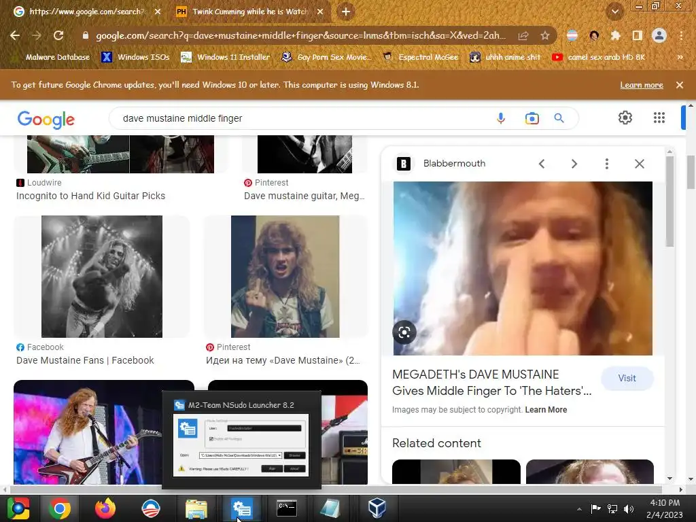Start voice search with the microphone
This screenshot has height=522, width=696.
[x=501, y=118]
